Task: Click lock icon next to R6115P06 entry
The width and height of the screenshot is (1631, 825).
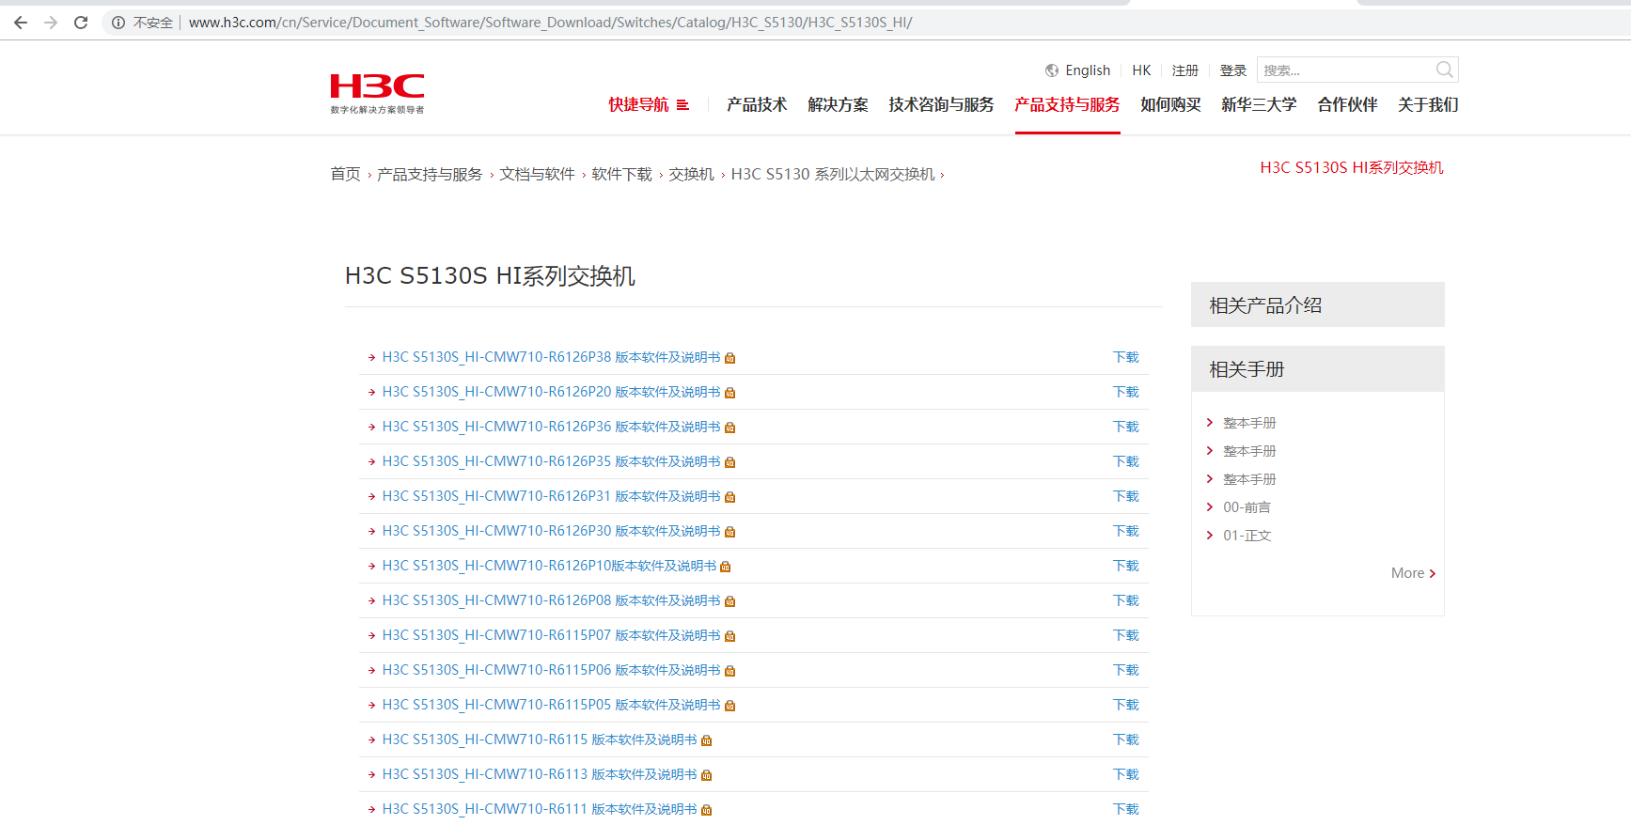Action: (730, 671)
